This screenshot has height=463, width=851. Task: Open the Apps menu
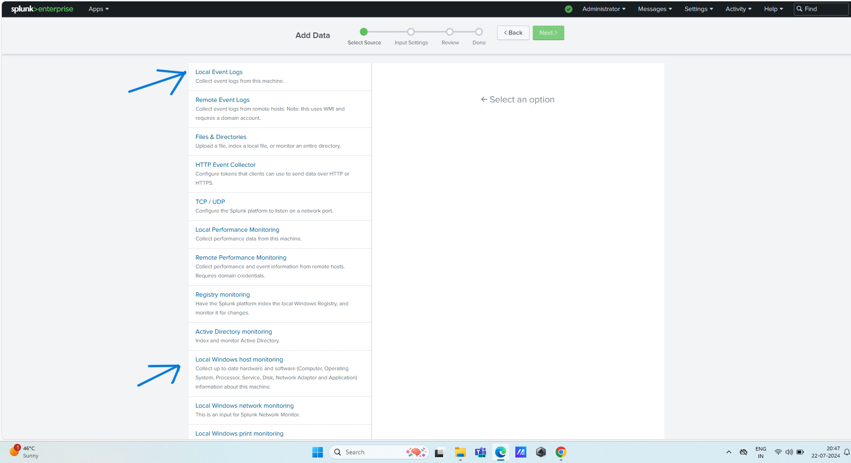(98, 9)
